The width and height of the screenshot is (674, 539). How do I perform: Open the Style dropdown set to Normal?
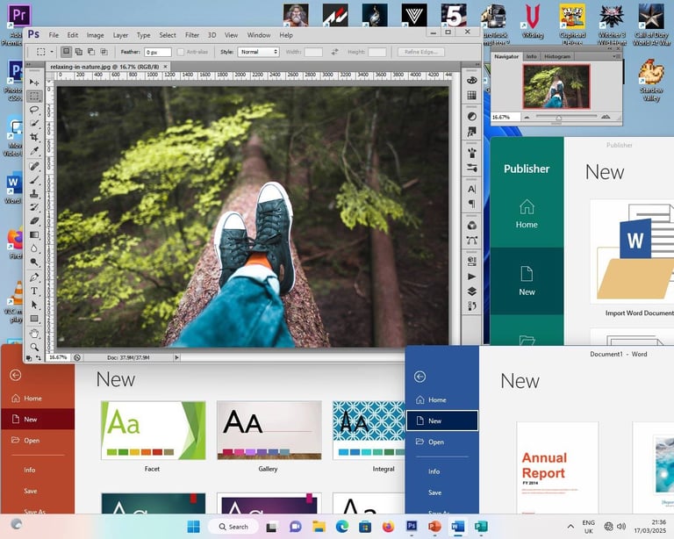258,52
